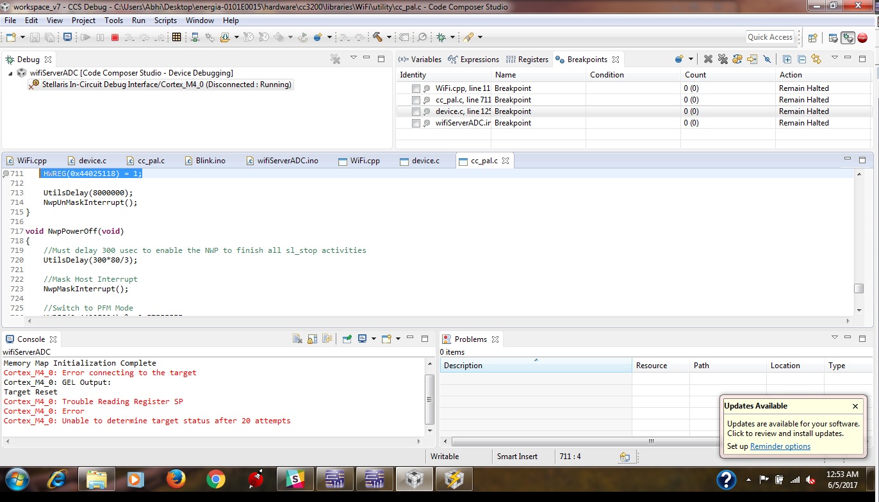Enable the WiFi.cpp line breakpoint checkbox
The image size is (879, 502).
click(416, 88)
